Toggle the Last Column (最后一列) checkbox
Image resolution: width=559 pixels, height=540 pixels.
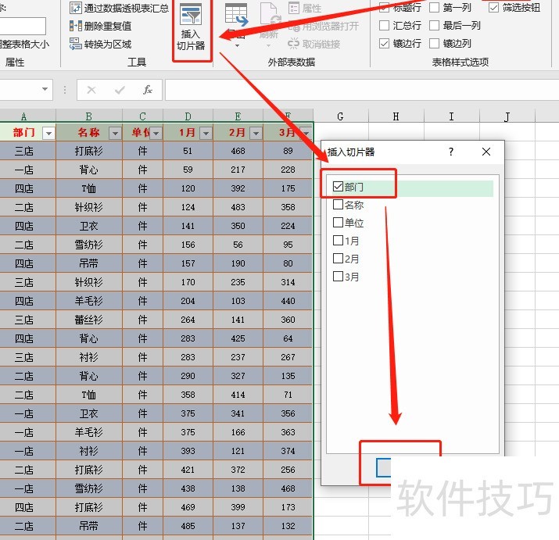[434, 25]
